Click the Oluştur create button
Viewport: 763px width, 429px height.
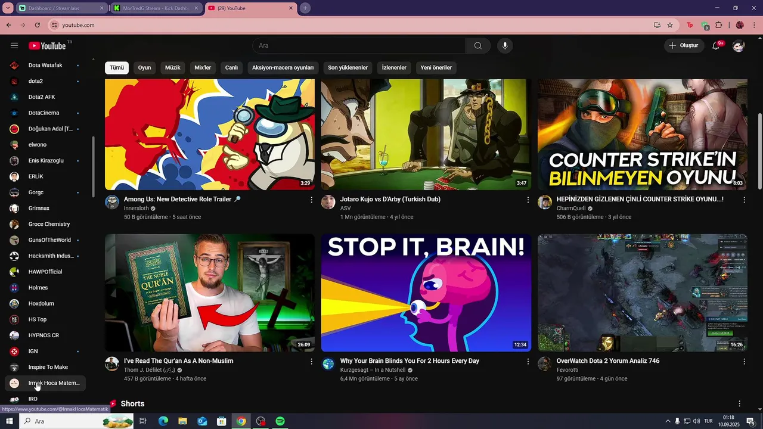(683, 46)
